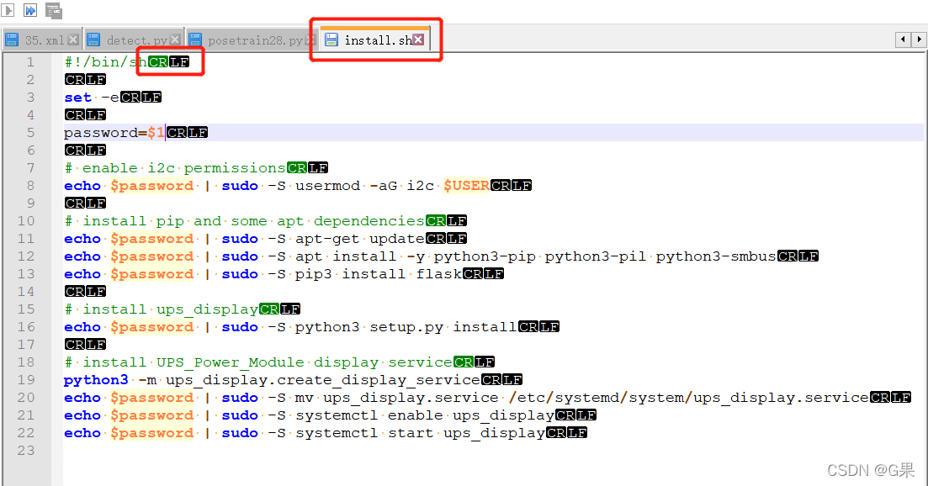Click 'ups_display.create_display_service' on line 19
The width and height of the screenshot is (928, 486).
point(322,380)
